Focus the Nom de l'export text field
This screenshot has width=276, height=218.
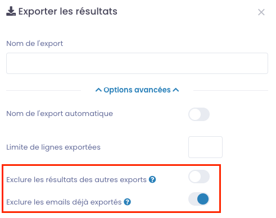coord(137,63)
